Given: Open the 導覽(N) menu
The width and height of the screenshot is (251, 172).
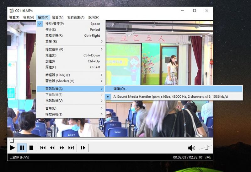Looking at the screenshot, I should (58, 18).
